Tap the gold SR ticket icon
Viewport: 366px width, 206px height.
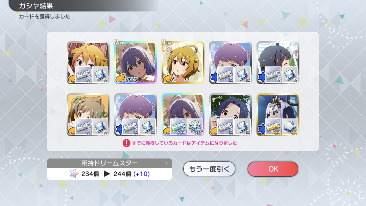(273, 127)
